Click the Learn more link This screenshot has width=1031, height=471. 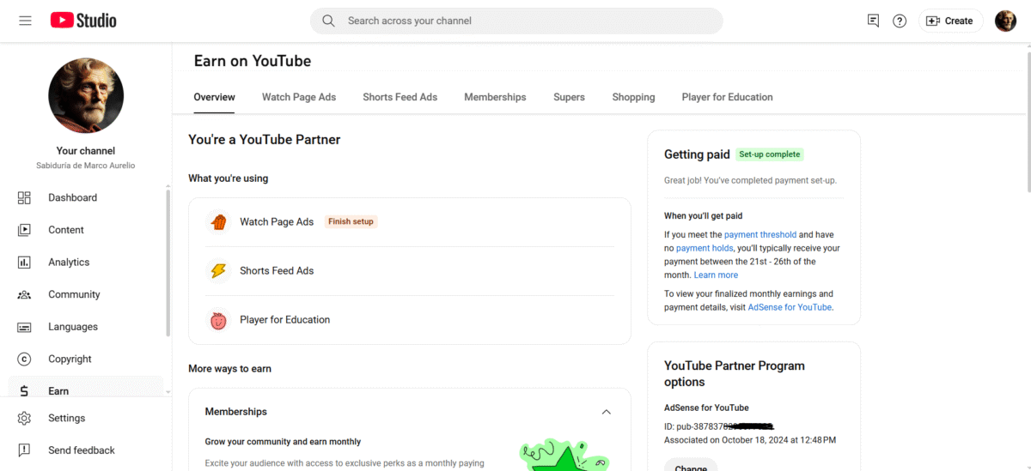tap(716, 275)
